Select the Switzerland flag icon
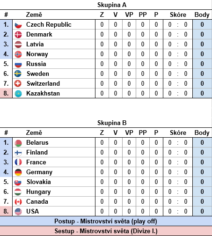 tap(18, 83)
